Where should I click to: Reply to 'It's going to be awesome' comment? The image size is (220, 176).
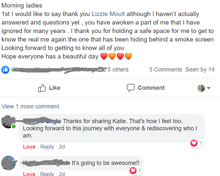coord(47,174)
